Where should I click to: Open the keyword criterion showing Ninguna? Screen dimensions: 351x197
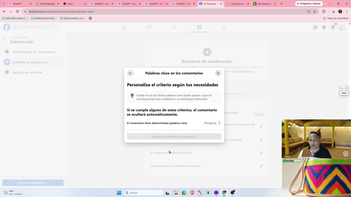click(174, 123)
